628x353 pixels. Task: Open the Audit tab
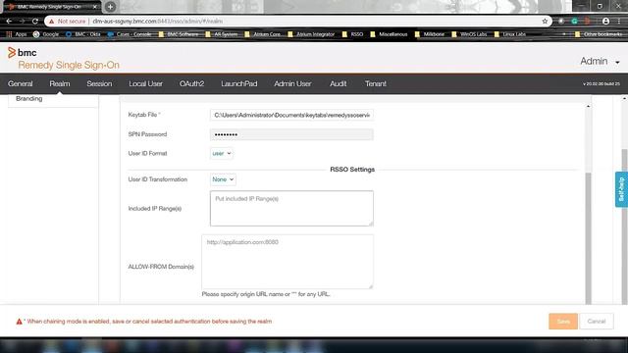(x=338, y=83)
